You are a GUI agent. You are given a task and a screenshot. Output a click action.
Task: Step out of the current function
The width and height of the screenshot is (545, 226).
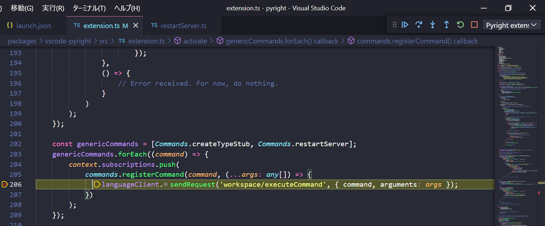(446, 25)
